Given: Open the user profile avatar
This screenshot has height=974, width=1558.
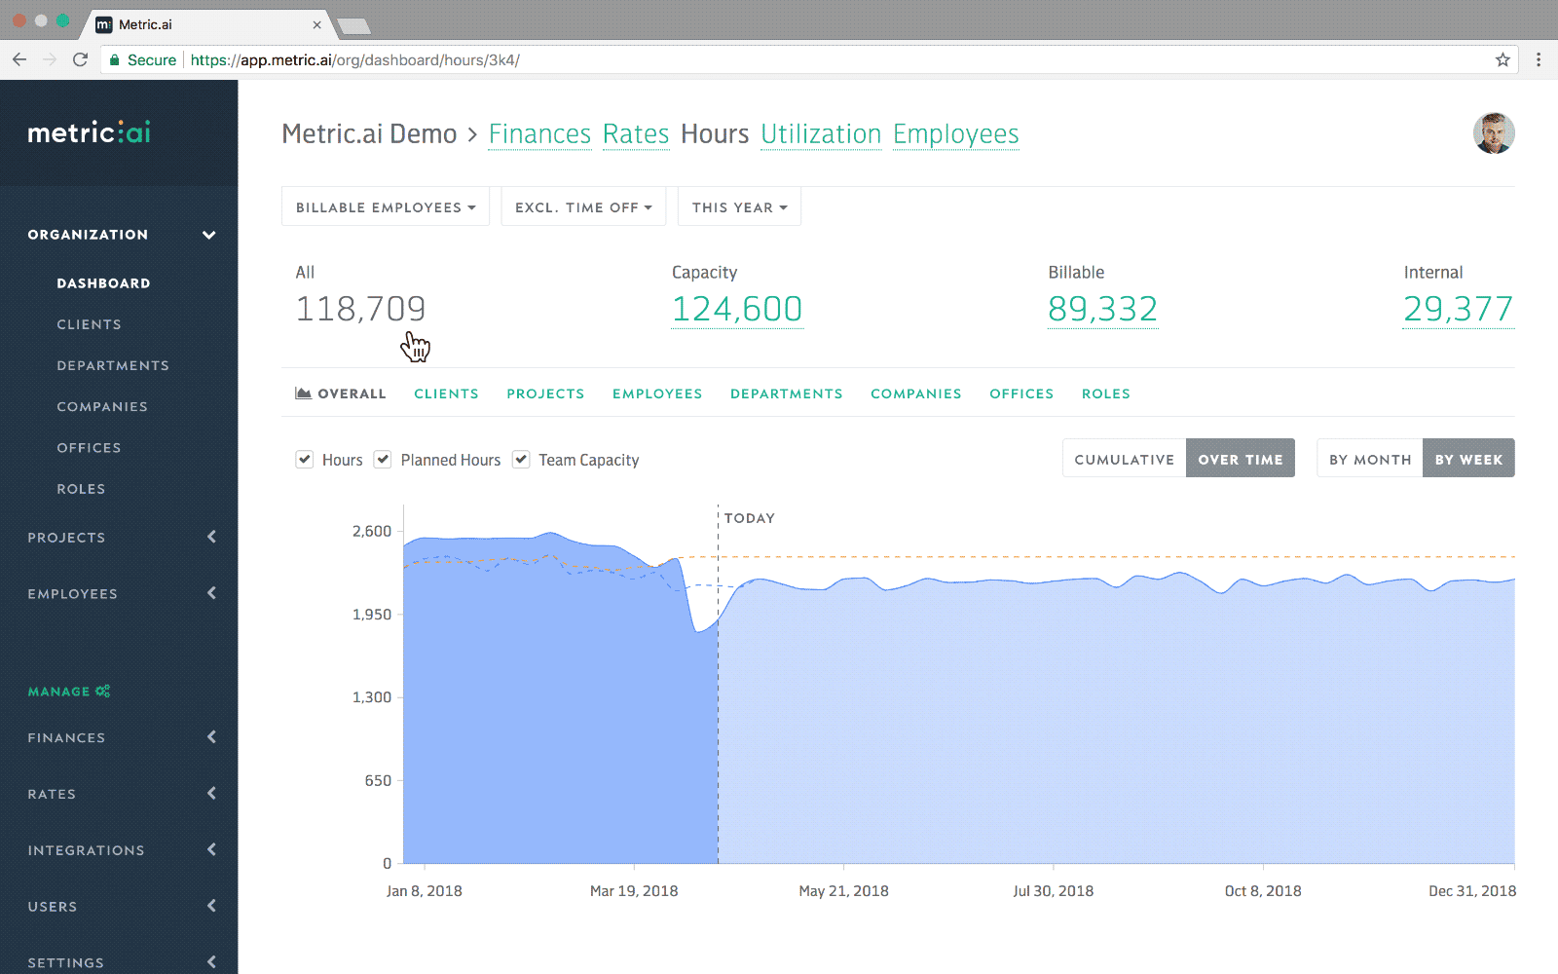Looking at the screenshot, I should 1494,133.
